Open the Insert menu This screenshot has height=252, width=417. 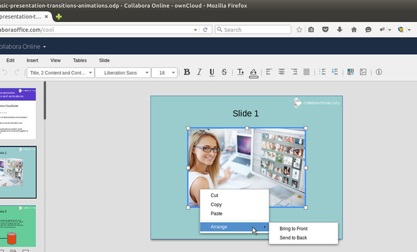pyautogui.click(x=32, y=60)
